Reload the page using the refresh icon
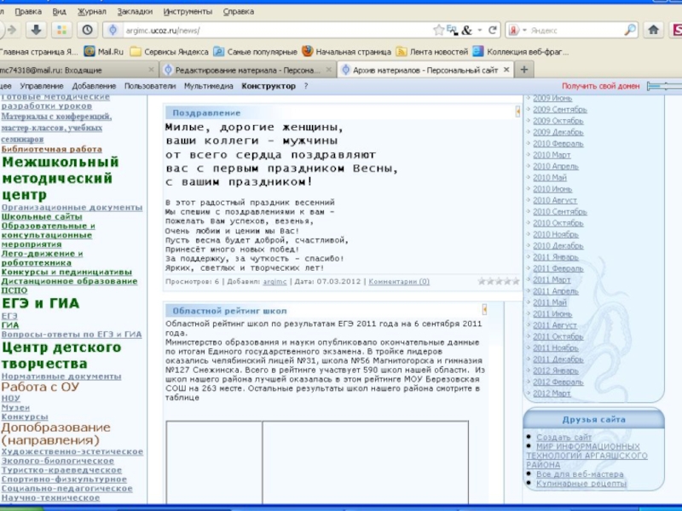 (x=493, y=30)
